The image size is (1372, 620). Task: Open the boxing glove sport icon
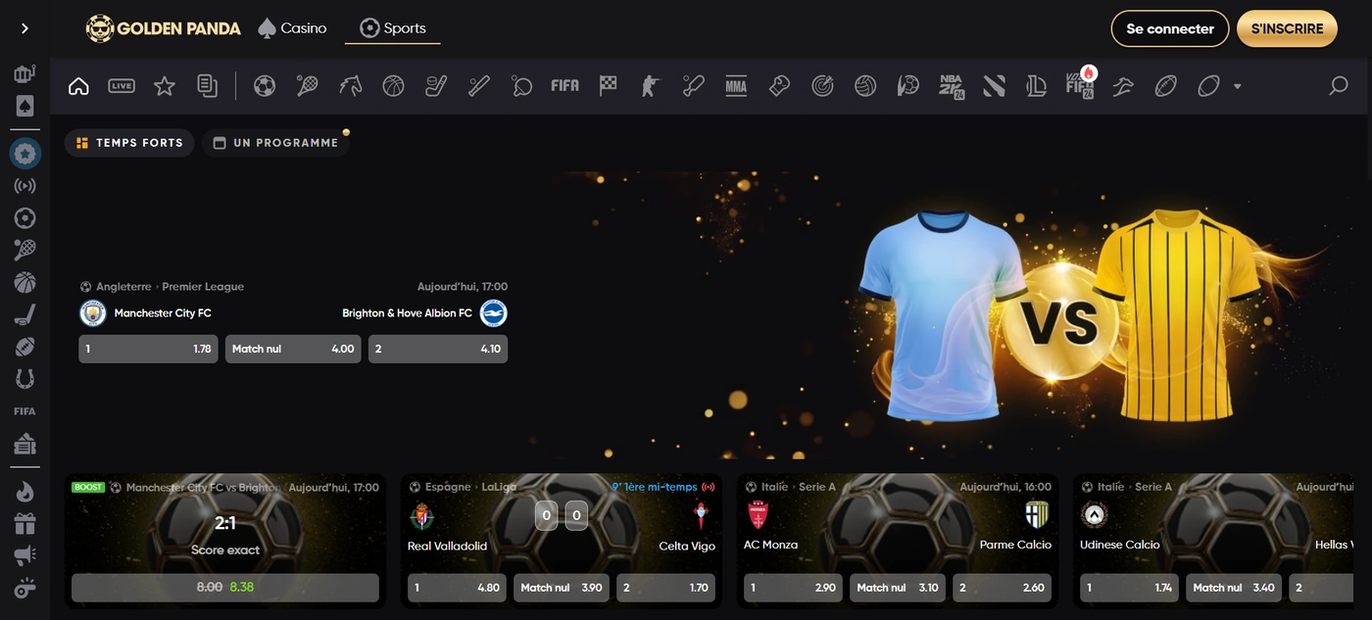pos(779,86)
